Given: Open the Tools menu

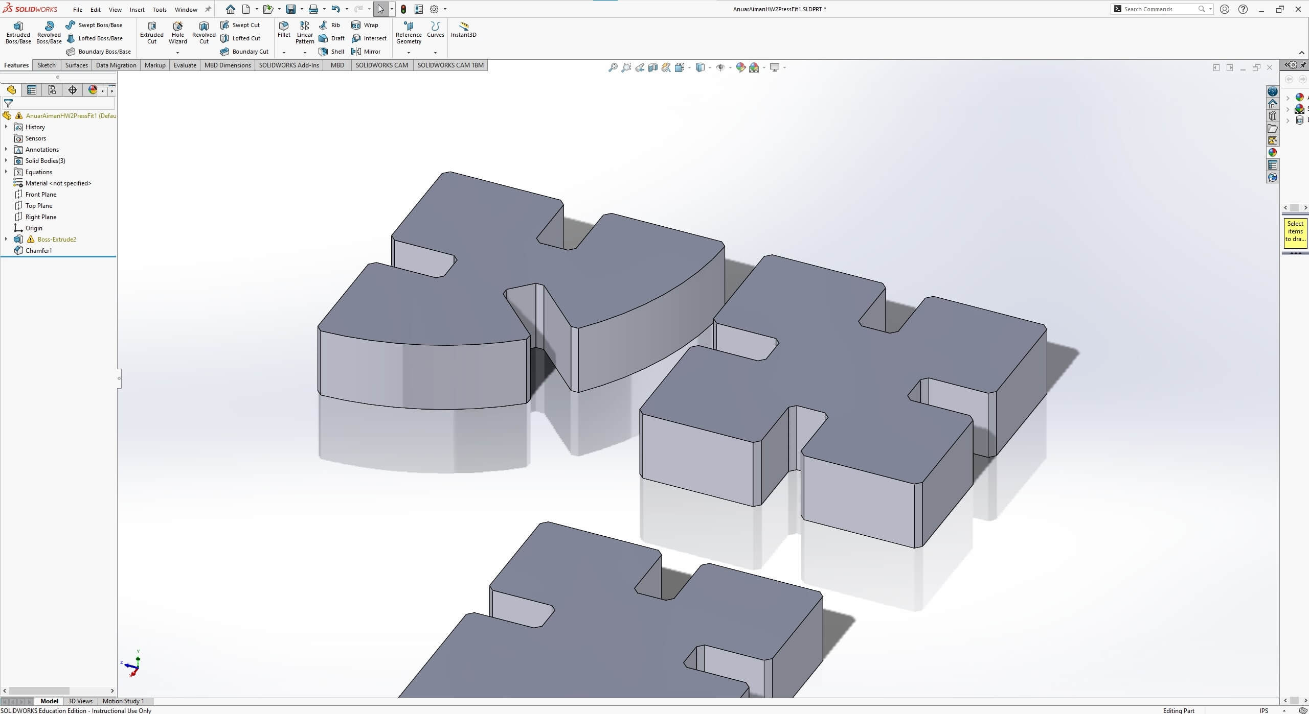Looking at the screenshot, I should (160, 9).
